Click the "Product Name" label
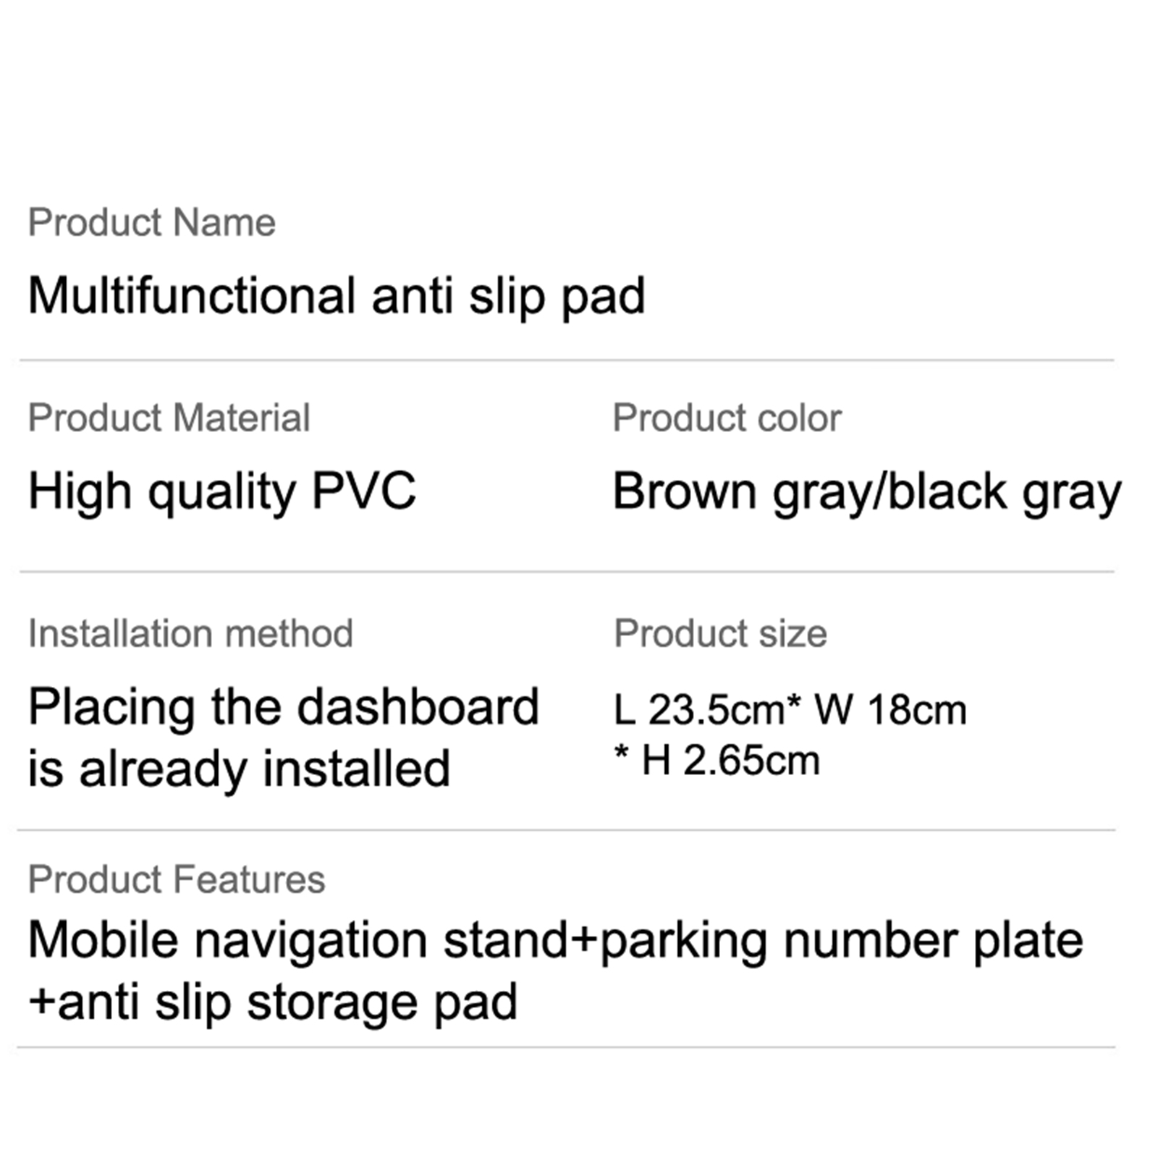Image resolution: width=1158 pixels, height=1158 pixels. [151, 222]
